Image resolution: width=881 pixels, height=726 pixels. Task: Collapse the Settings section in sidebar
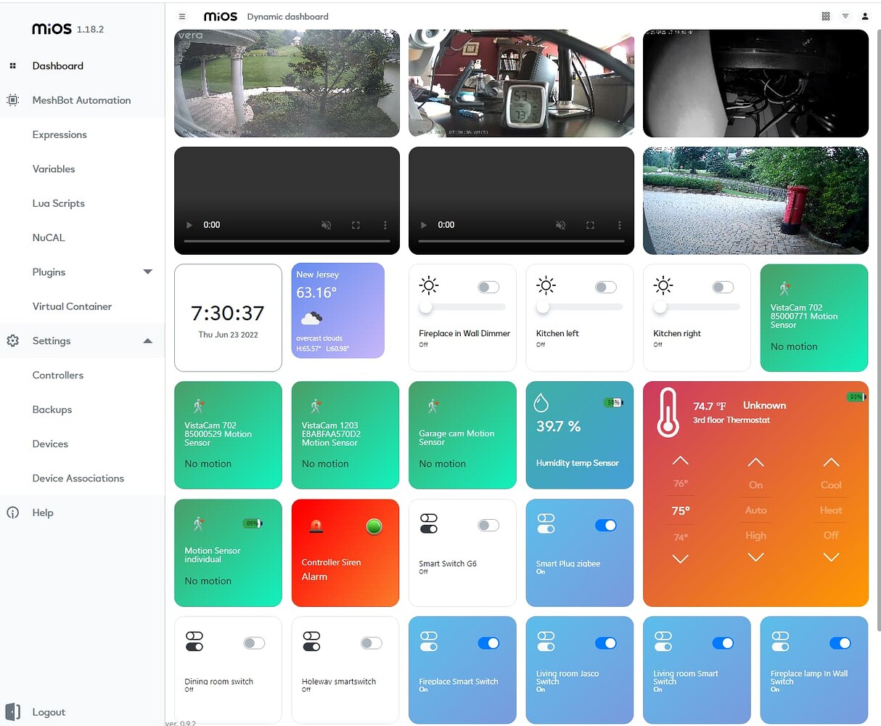click(147, 340)
